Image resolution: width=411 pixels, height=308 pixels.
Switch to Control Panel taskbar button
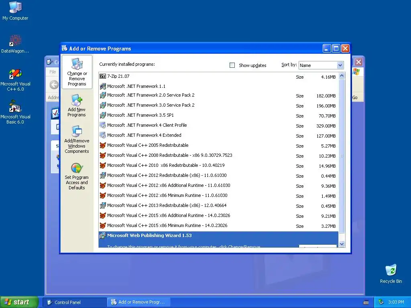point(75,302)
